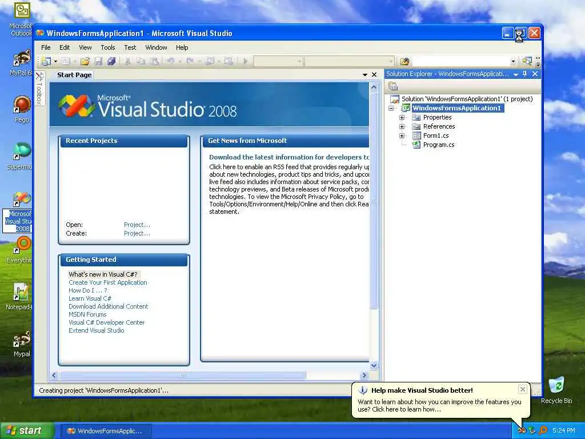Image resolution: width=585 pixels, height=439 pixels.
Task: Click the Extend Visual Studio link
Action: pos(96,331)
